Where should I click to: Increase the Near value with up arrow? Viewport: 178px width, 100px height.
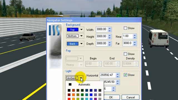coord(135,35)
